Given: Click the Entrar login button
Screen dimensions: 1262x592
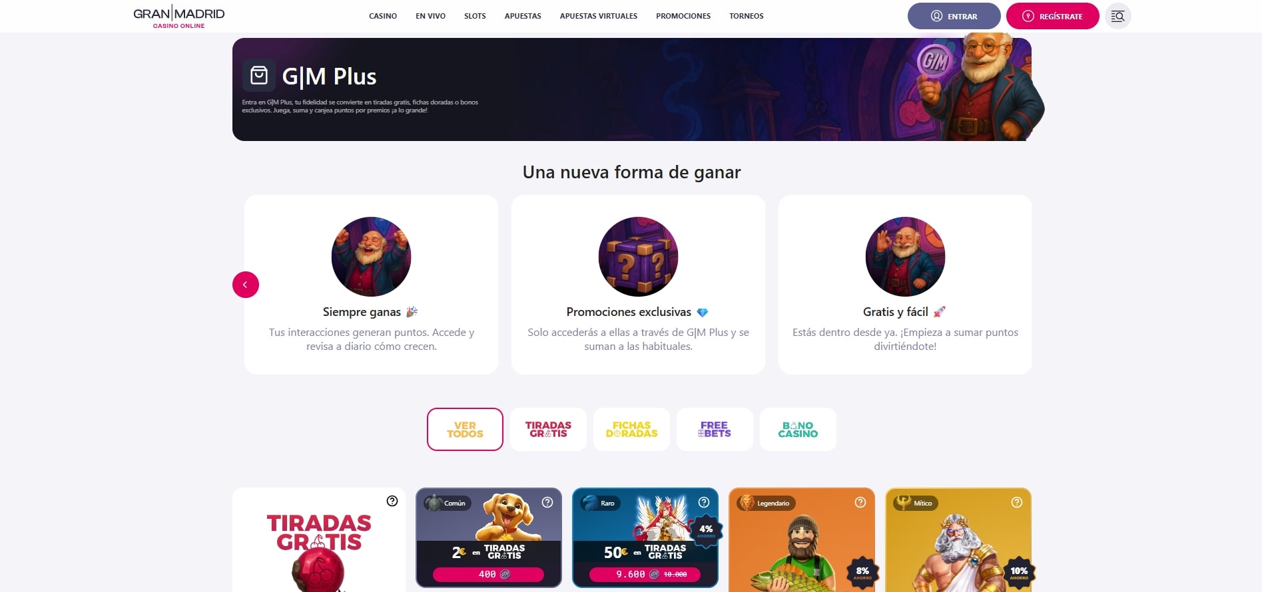Looking at the screenshot, I should (x=954, y=16).
